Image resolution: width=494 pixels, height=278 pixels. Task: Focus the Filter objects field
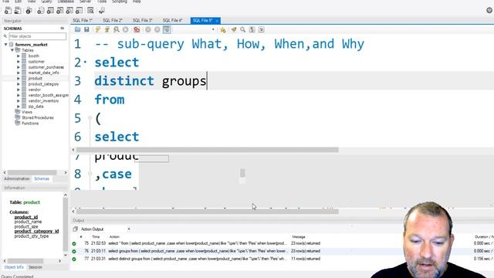[x=37, y=36]
